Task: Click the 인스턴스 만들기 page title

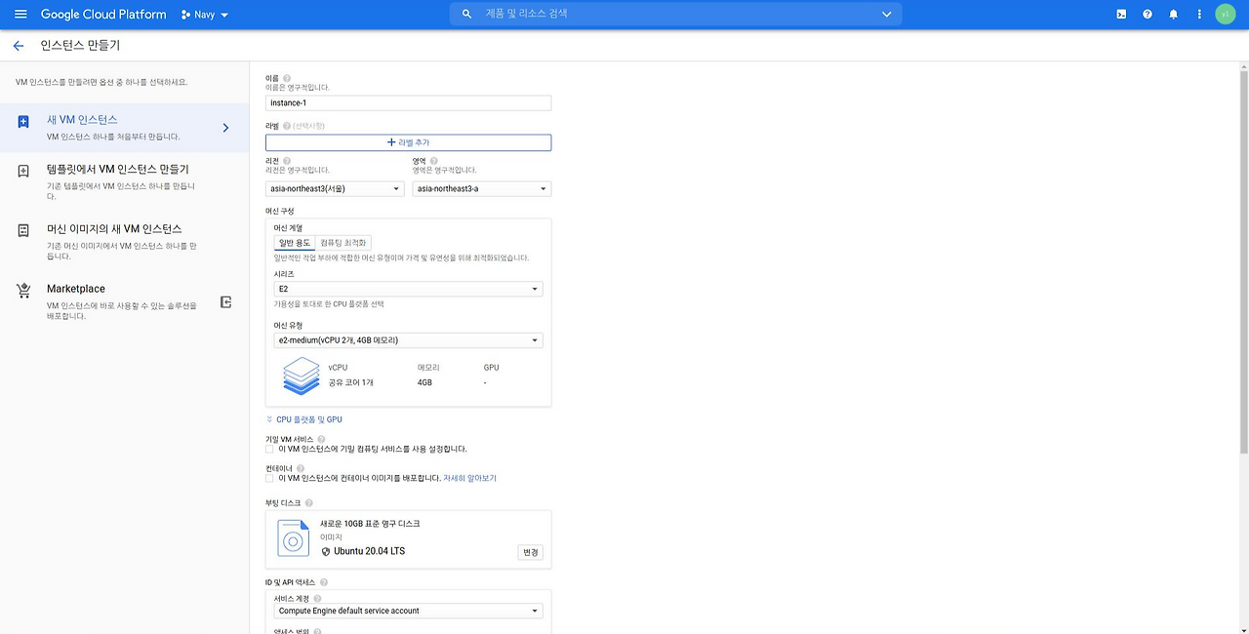Action: coord(80,46)
